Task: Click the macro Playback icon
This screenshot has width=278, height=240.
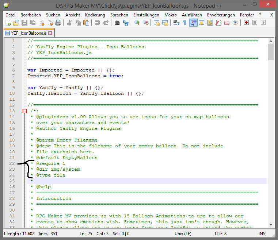Action: tap(263, 23)
